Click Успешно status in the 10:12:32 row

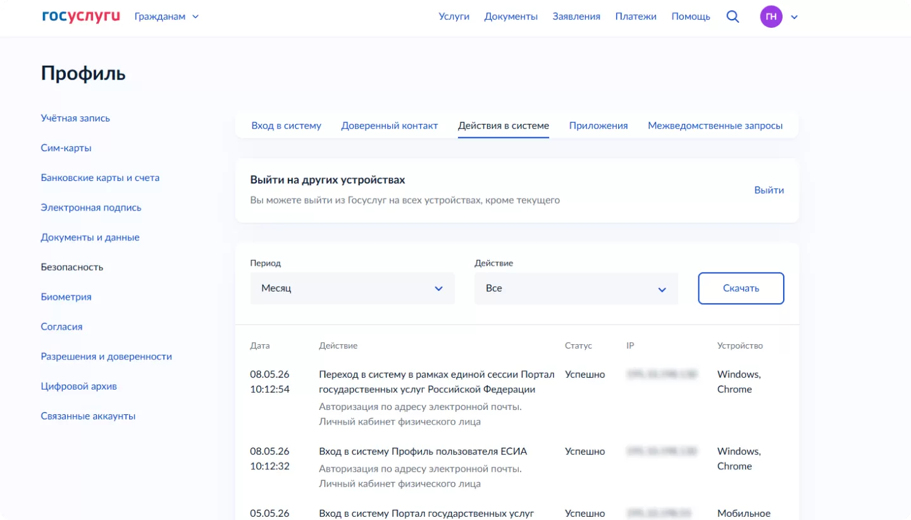(x=585, y=451)
